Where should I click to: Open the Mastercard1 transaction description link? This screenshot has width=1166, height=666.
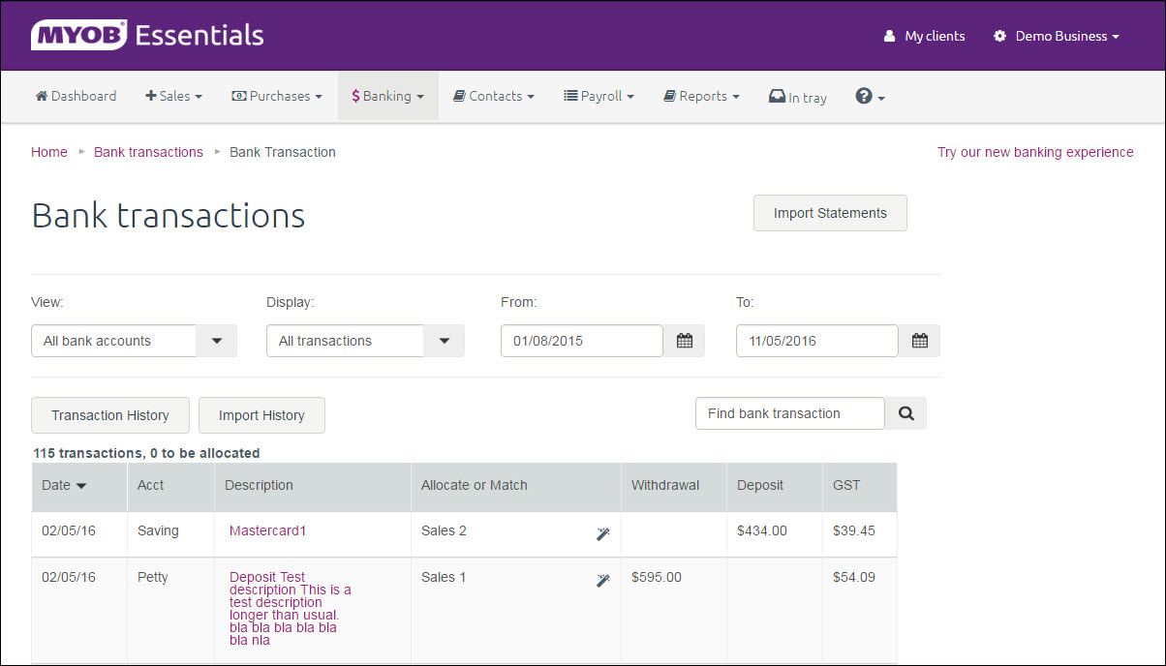pos(267,530)
